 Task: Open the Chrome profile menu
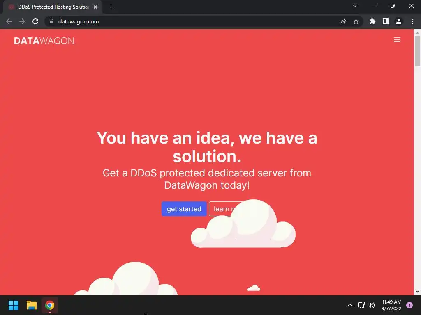399,21
